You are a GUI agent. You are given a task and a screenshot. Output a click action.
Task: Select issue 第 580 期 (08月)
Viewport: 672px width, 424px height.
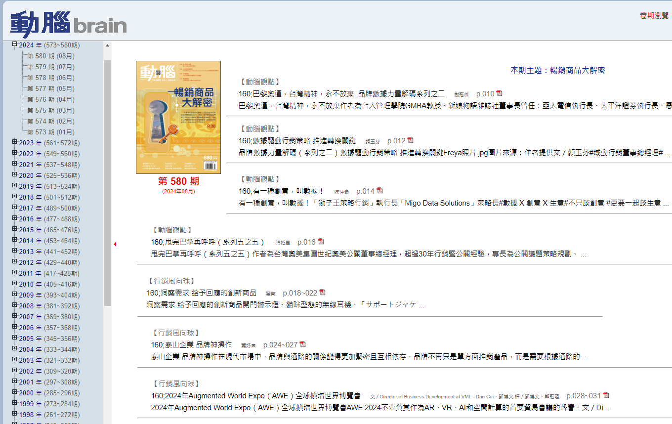tap(51, 56)
